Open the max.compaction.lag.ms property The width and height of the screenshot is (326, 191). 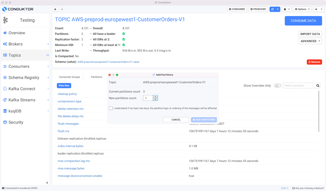pyautogui.click(x=74, y=161)
